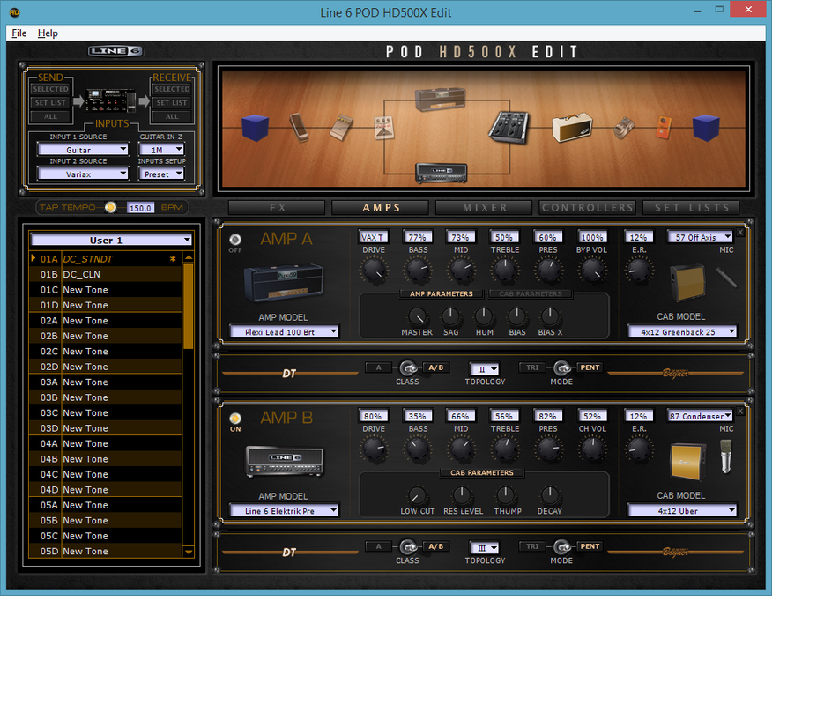Open the Input 2 Source Variax dropdown
839x705 pixels.
(x=83, y=174)
